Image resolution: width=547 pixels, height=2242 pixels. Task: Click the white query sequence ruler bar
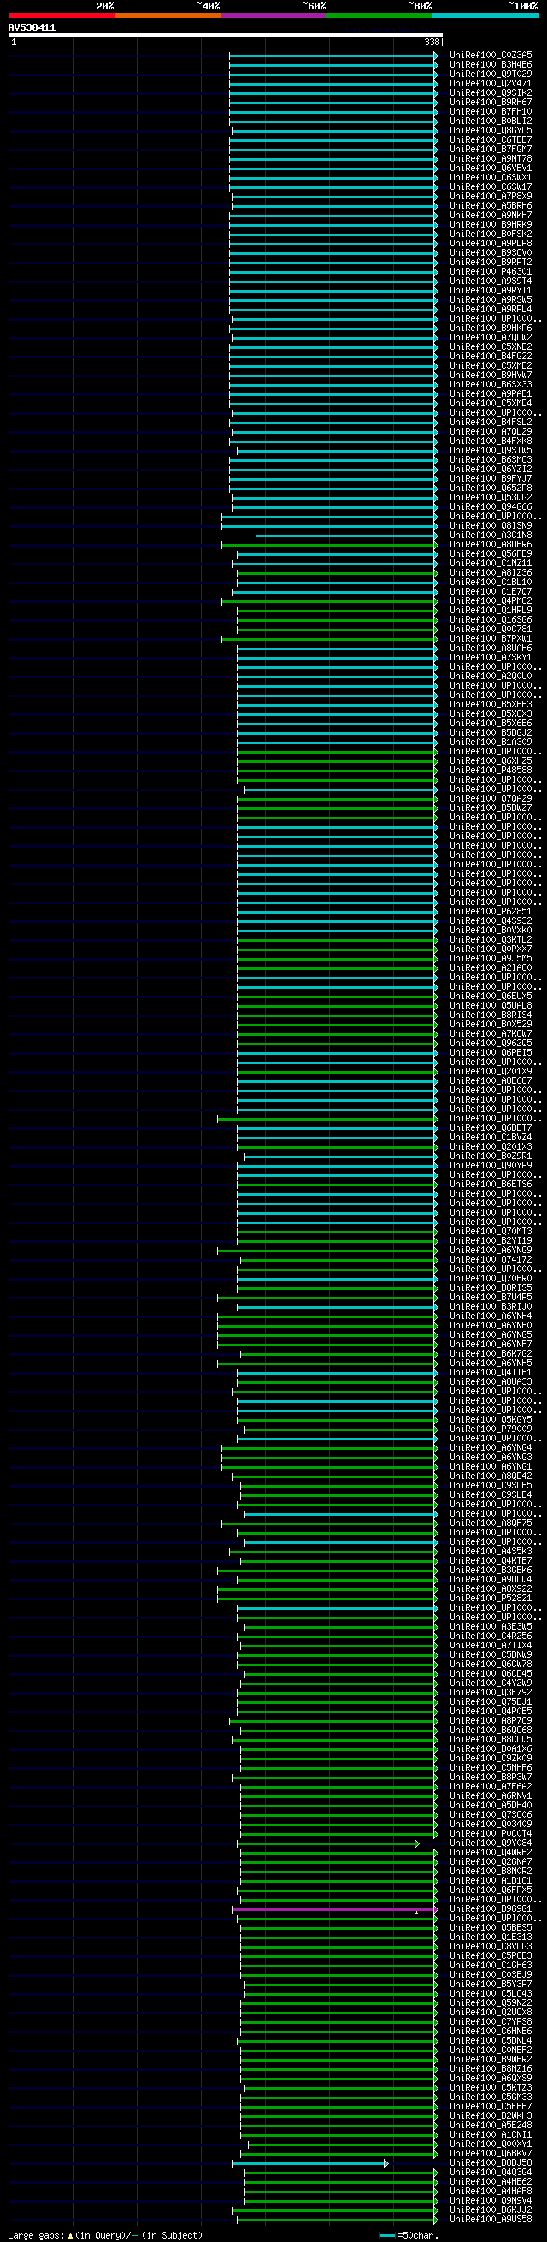tap(226, 36)
